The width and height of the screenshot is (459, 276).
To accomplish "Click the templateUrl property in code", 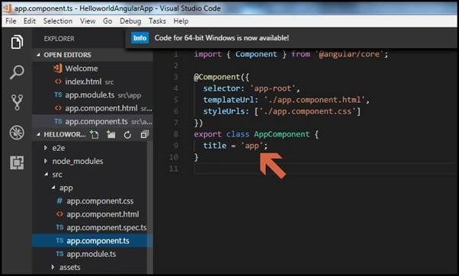I will [x=228, y=100].
